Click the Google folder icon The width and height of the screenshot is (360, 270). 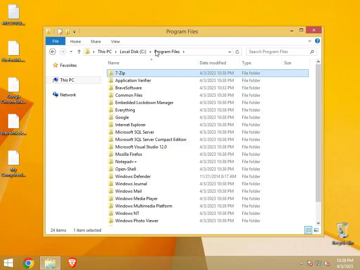pos(111,117)
